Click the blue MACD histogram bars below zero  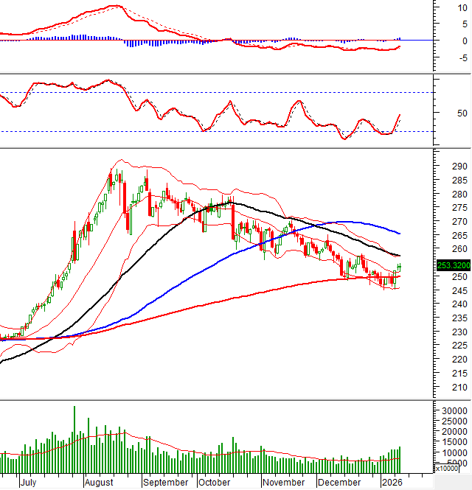tap(136, 43)
